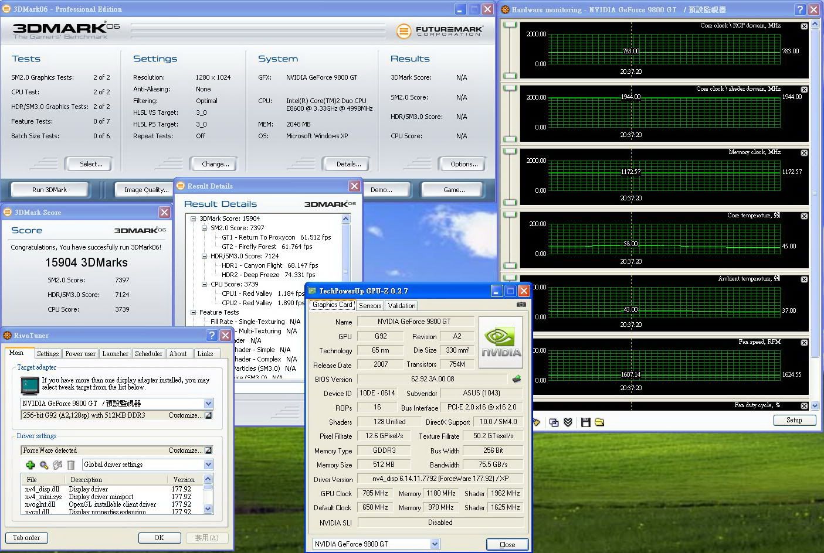Click the RivaTuner driver file list scroll down arrow
Image resolution: width=824 pixels, height=553 pixels.
208,509
